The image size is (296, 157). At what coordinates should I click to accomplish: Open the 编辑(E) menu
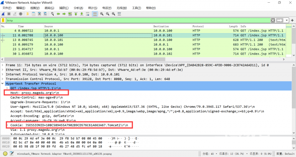tap(20, 8)
